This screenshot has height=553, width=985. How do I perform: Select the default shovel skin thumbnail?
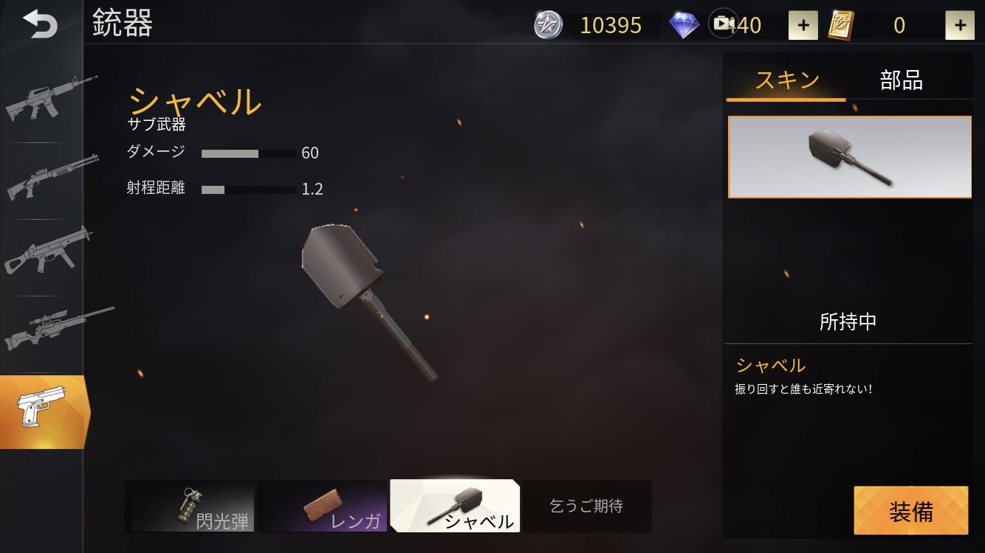(850, 157)
